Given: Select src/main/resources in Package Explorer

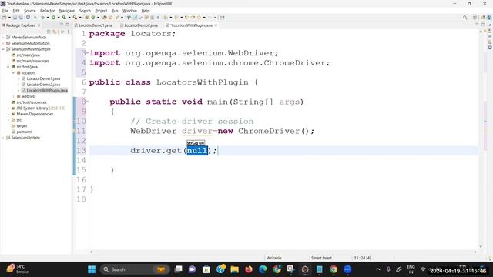Looking at the screenshot, I should tap(32, 61).
